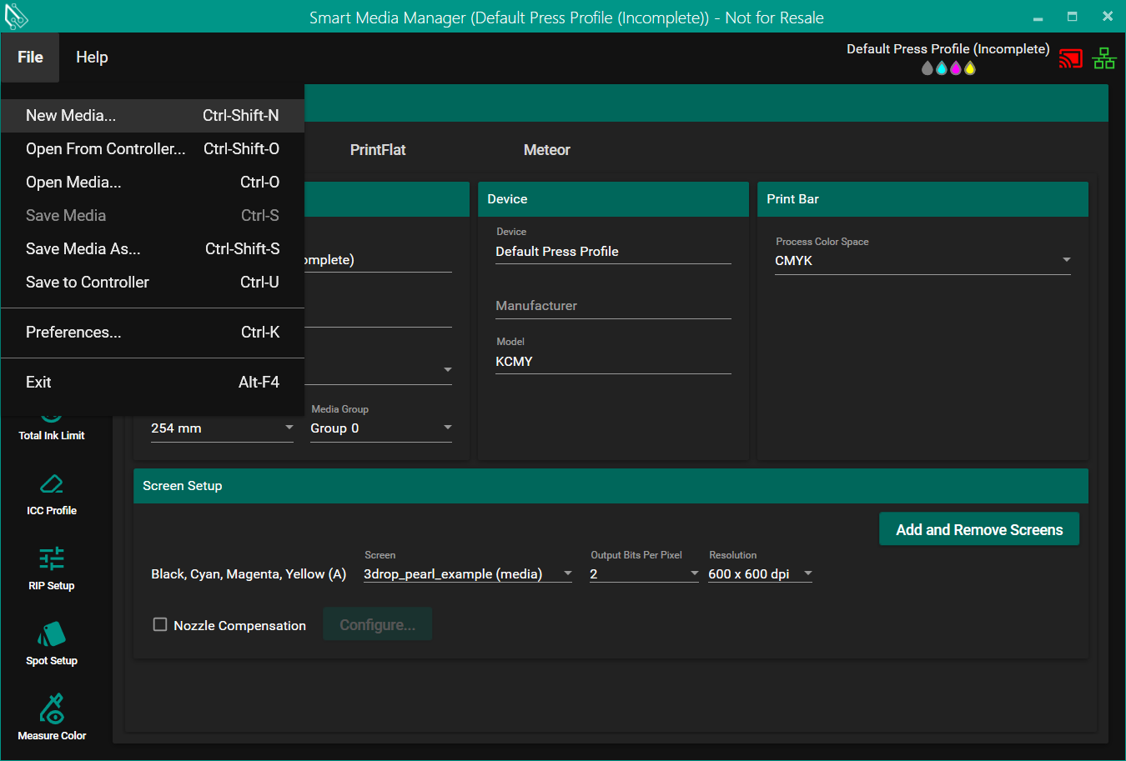This screenshot has height=761, width=1126.
Task: Open the Measure Color tool icon
Action: coord(52,709)
